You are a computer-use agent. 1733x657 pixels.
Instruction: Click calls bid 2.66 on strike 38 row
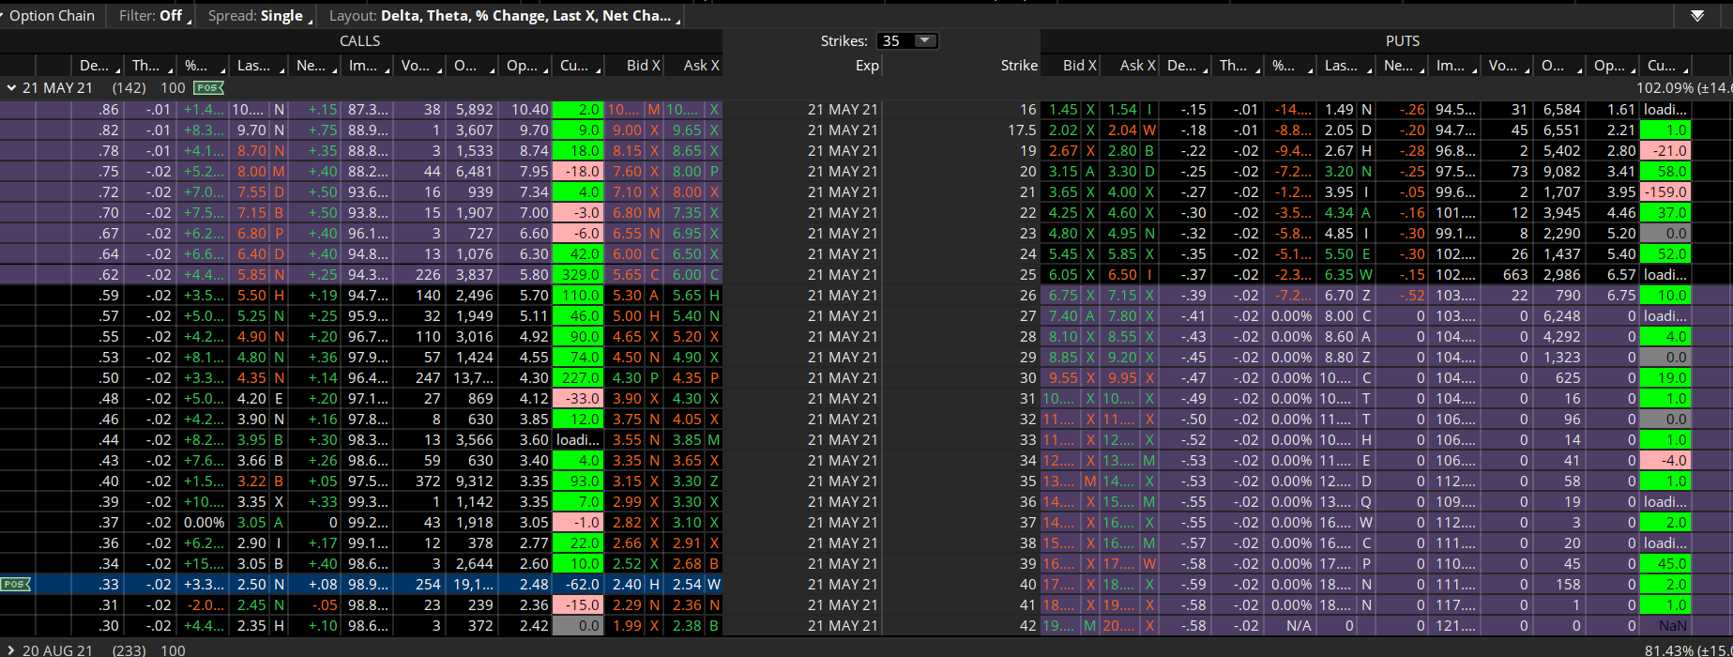coord(628,543)
